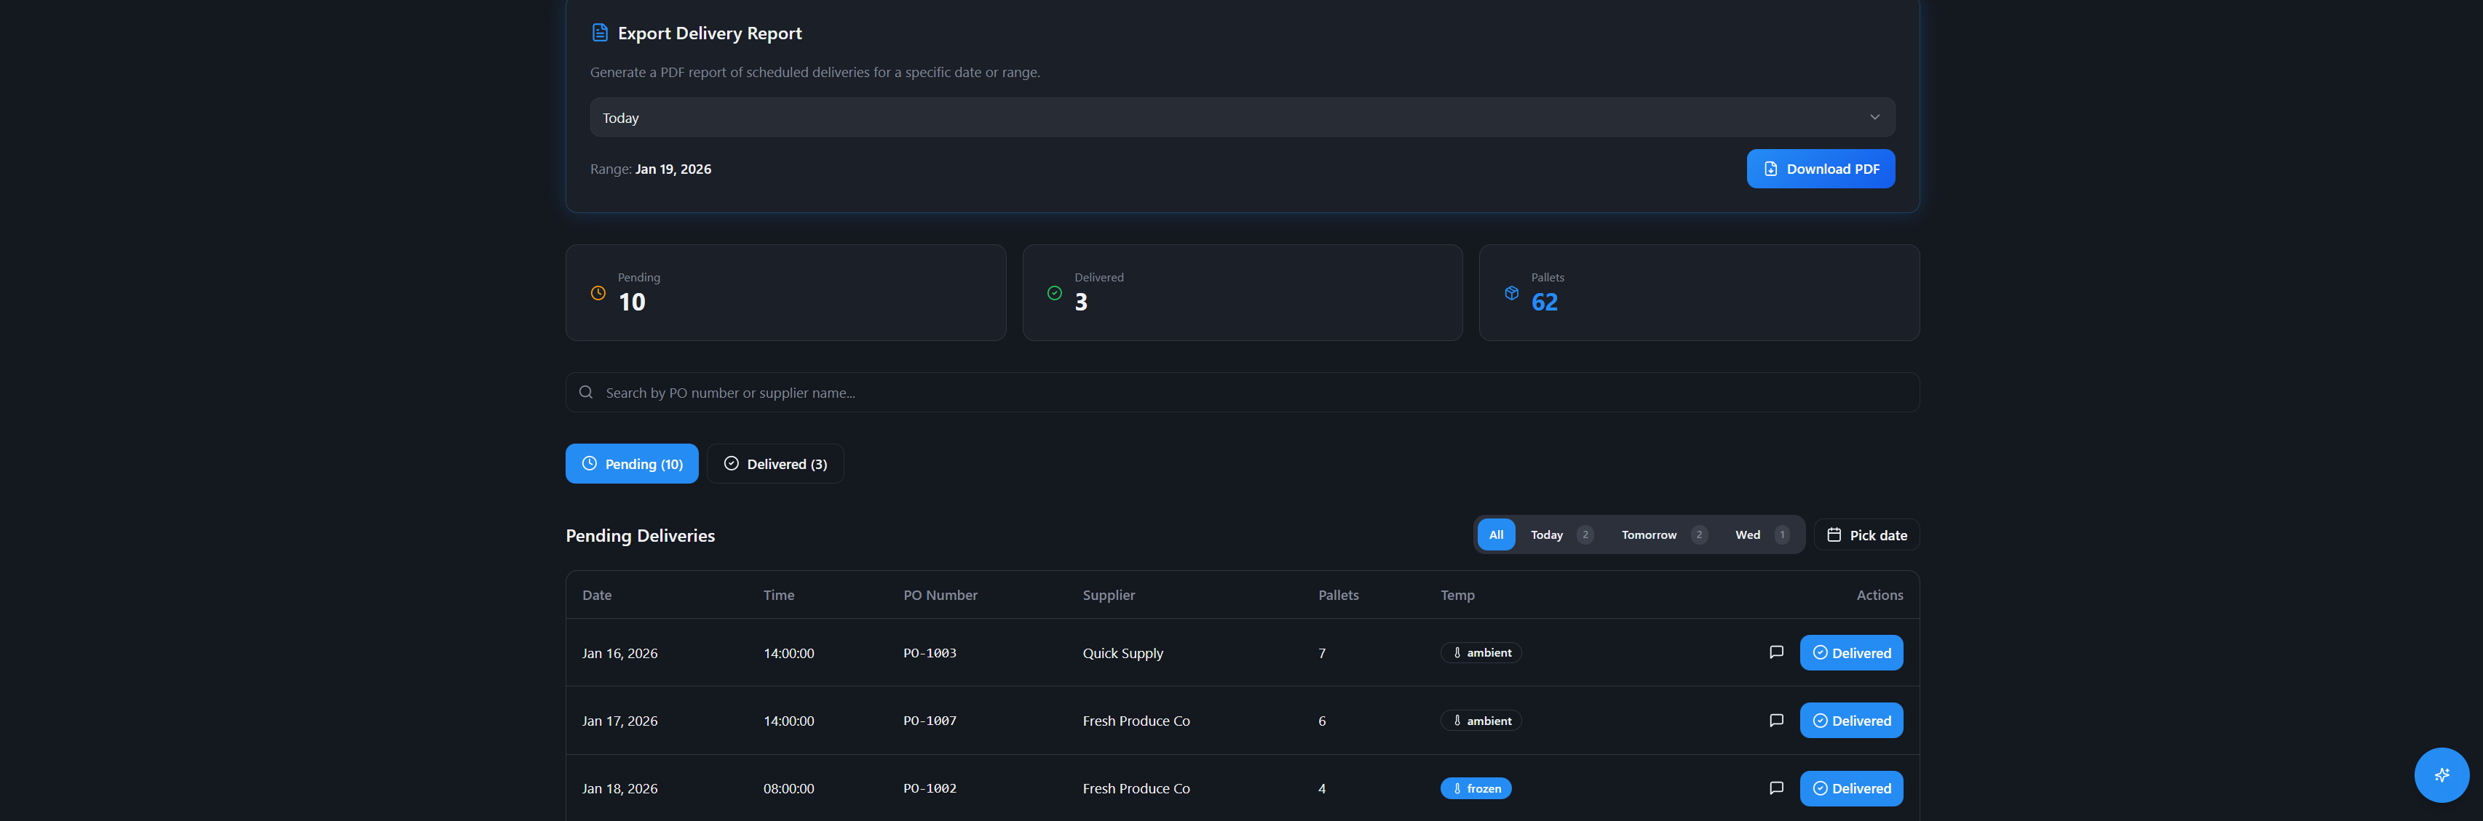Click the search magnifier icon

[586, 392]
